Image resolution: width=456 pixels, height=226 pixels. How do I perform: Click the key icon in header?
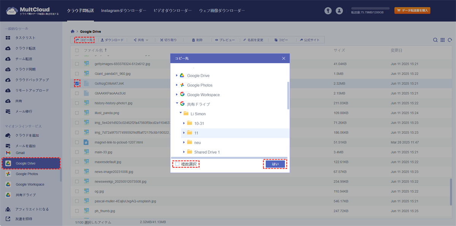pyautogui.click(x=328, y=11)
